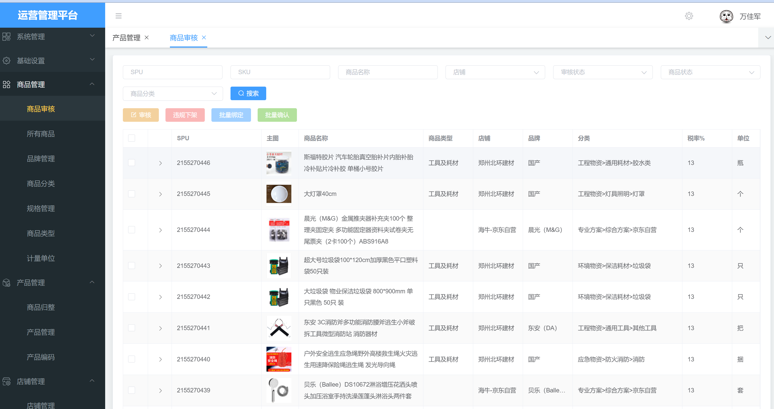Screen dimensions: 774x409
Task: Expand row details for SPU 2155270446
Action: [161, 163]
